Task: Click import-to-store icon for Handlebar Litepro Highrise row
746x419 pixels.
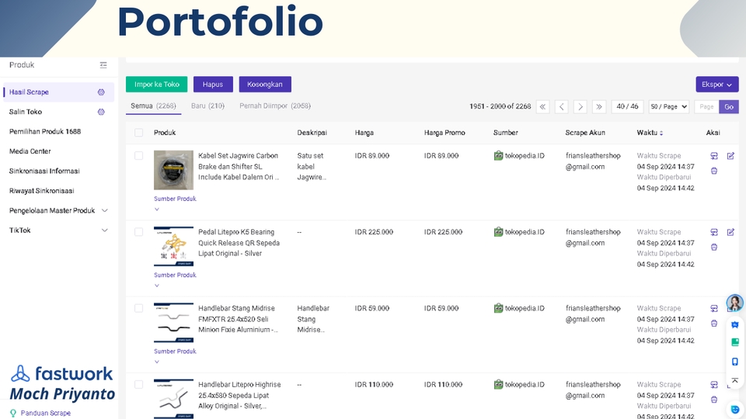Action: 714,385
